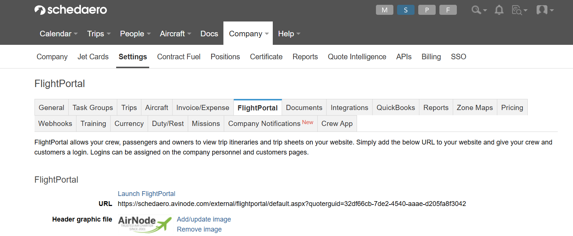Screen dimensions: 573x236
Task: Open the Docs page
Action: tap(209, 34)
